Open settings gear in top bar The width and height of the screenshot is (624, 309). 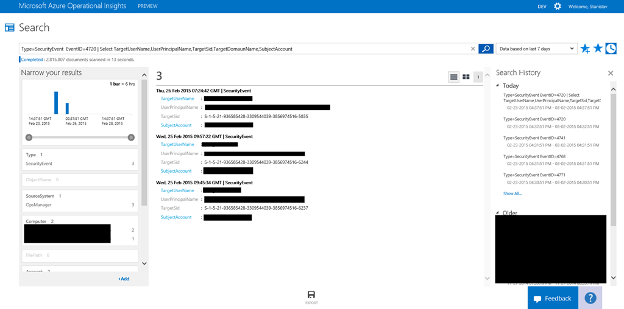[x=558, y=6]
